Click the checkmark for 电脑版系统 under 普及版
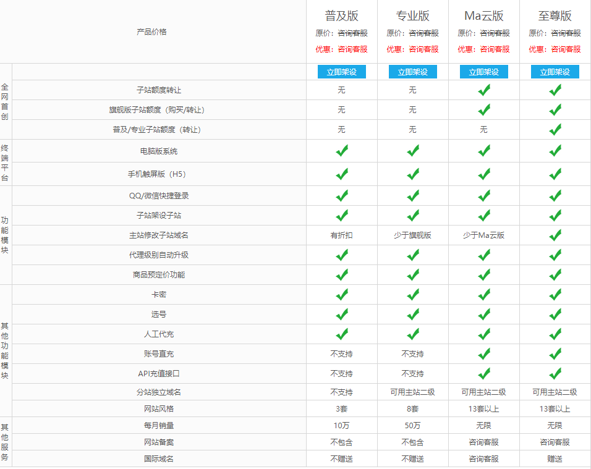The width and height of the screenshot is (591, 469). click(x=342, y=150)
